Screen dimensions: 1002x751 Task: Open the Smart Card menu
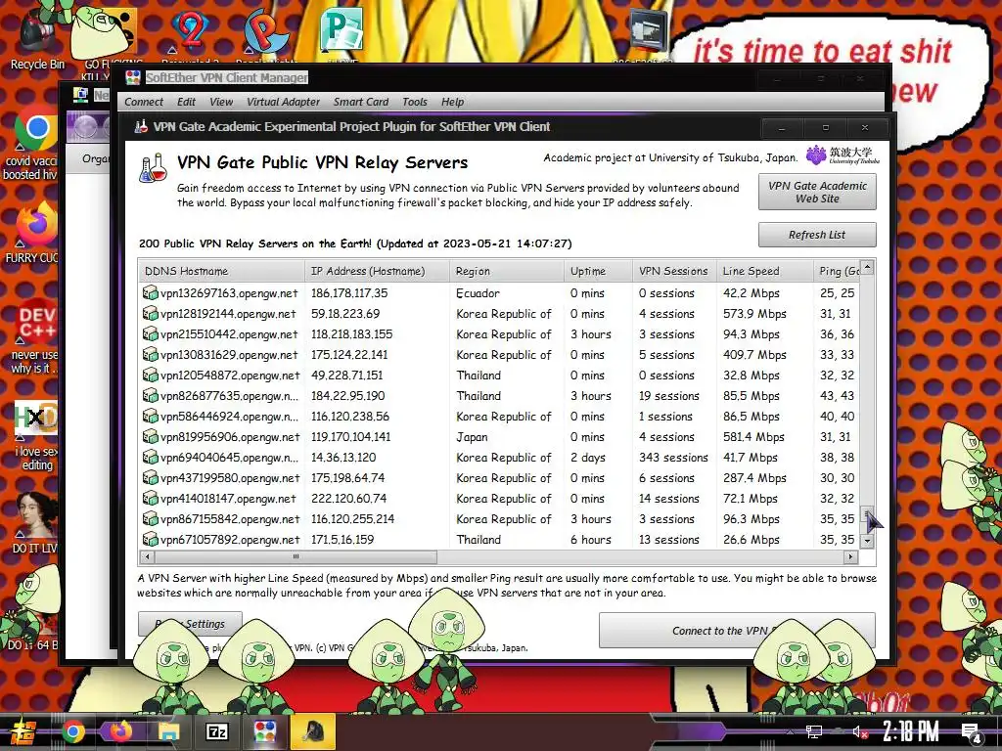(x=360, y=102)
